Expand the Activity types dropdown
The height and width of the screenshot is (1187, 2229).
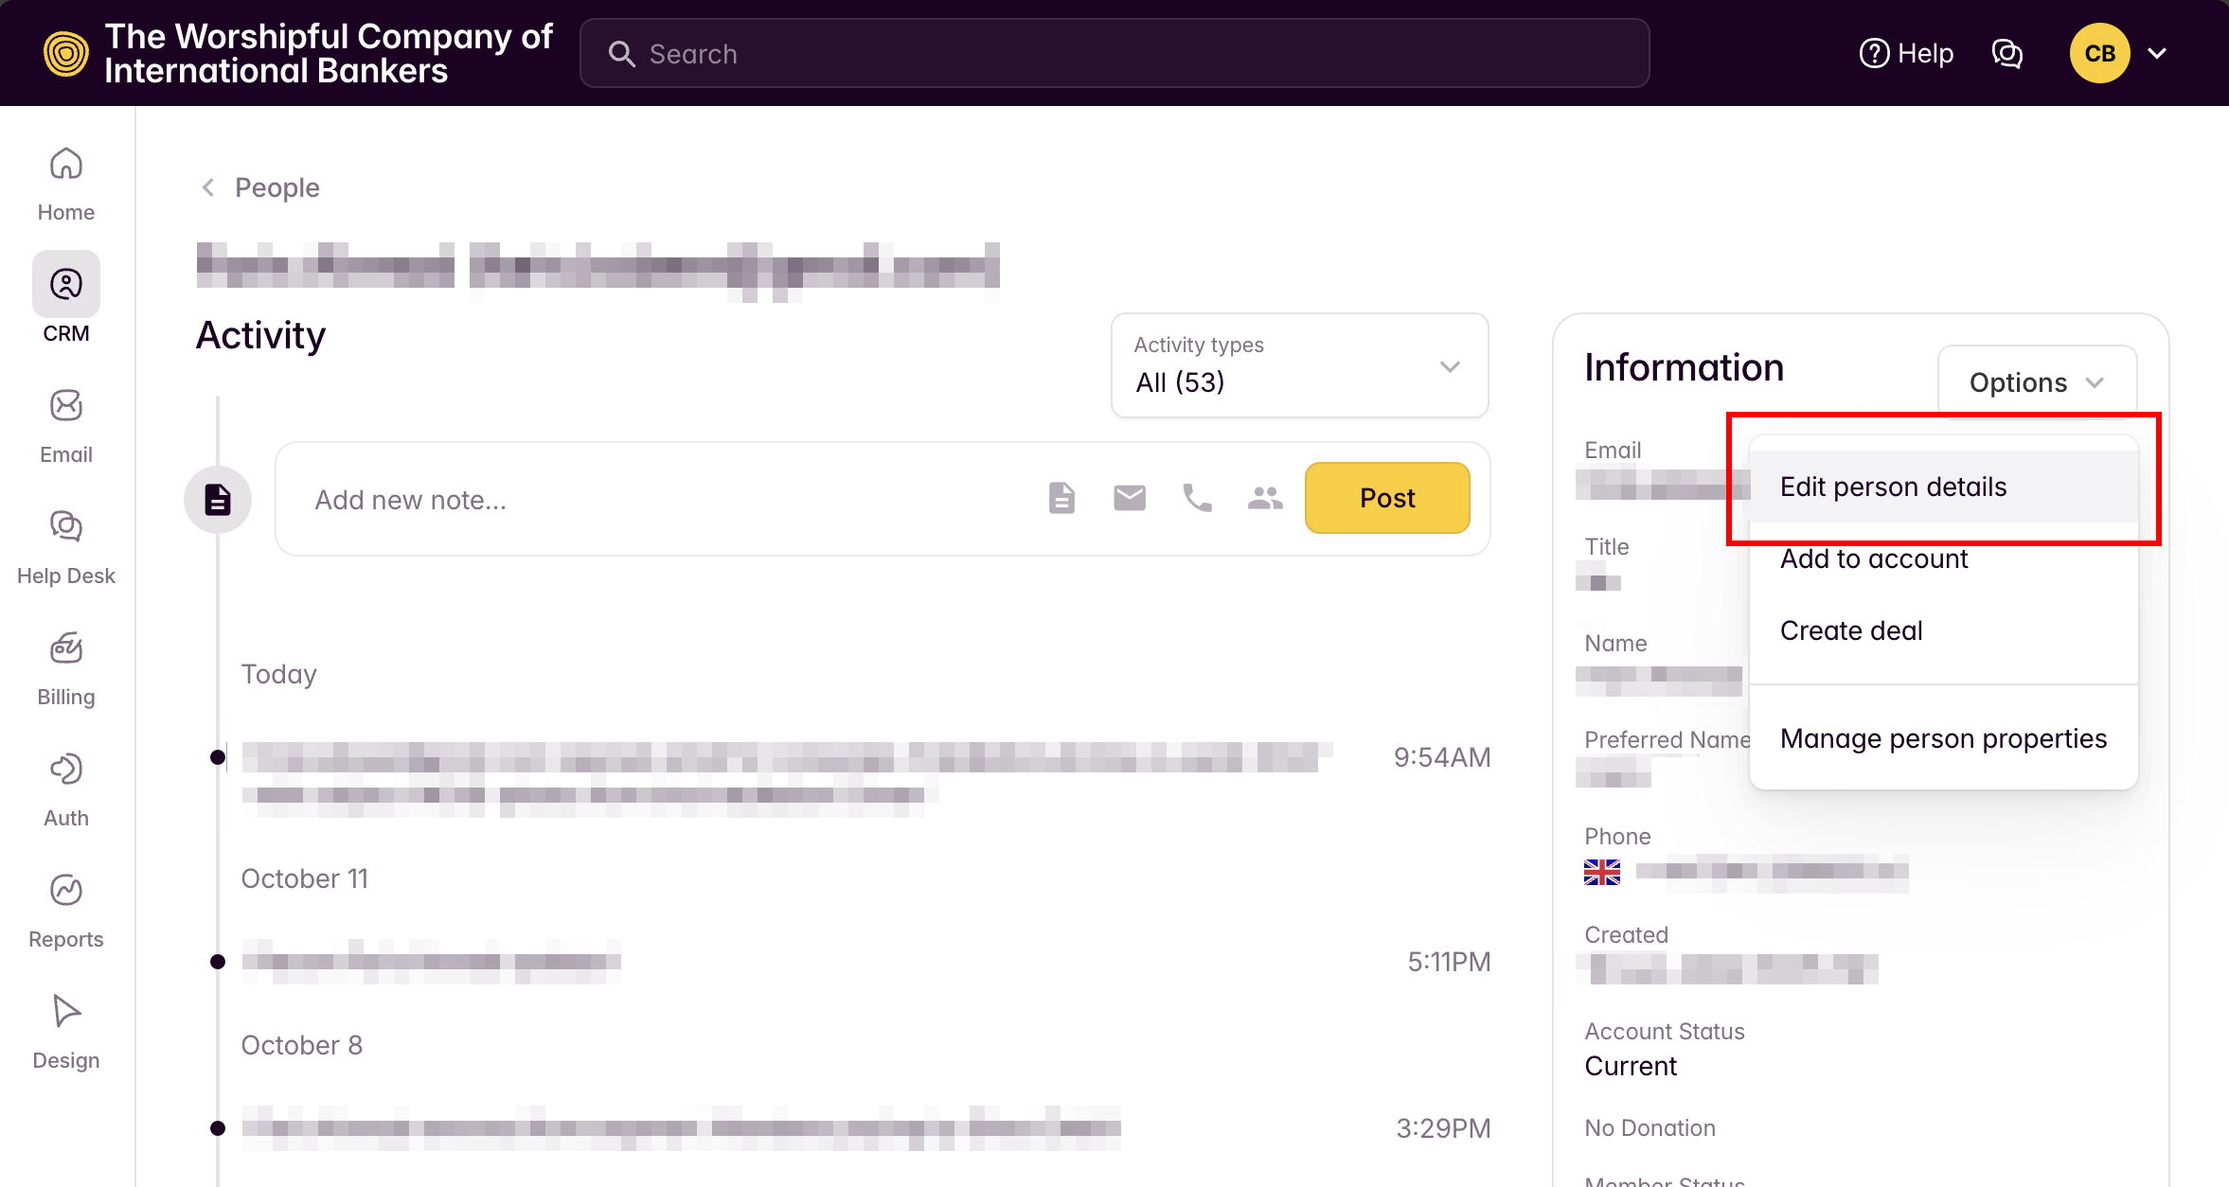pyautogui.click(x=1299, y=365)
